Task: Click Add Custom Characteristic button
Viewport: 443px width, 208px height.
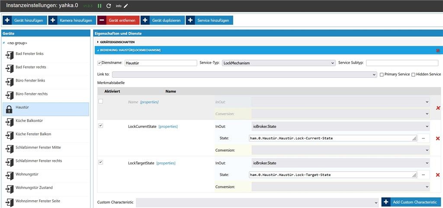Action: pyautogui.click(x=411, y=202)
